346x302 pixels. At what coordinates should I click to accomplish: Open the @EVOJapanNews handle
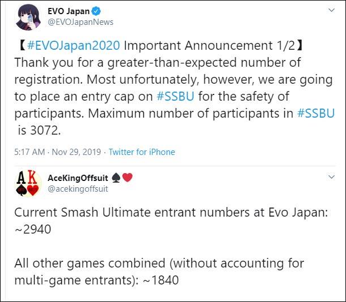click(80, 22)
